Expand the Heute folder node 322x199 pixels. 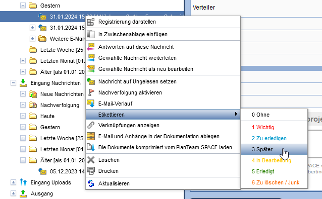coord(23,116)
